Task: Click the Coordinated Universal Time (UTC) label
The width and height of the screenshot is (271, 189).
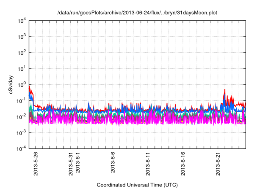Action: pyautogui.click(x=137, y=185)
